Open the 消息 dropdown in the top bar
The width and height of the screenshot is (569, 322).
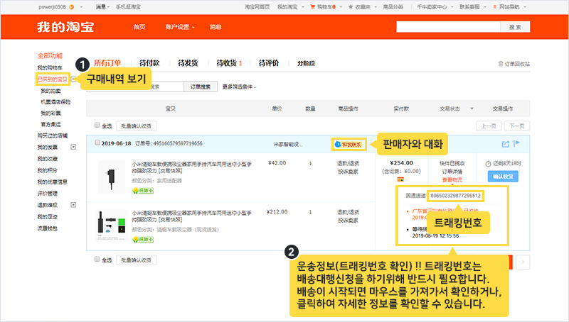(102, 7)
